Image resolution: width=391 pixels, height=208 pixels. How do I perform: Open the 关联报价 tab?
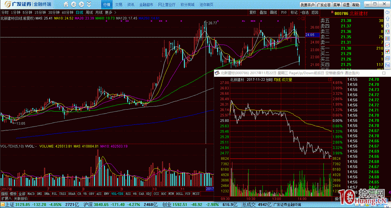point(21,198)
